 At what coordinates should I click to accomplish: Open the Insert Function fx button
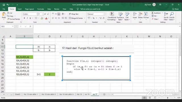(30, 26)
